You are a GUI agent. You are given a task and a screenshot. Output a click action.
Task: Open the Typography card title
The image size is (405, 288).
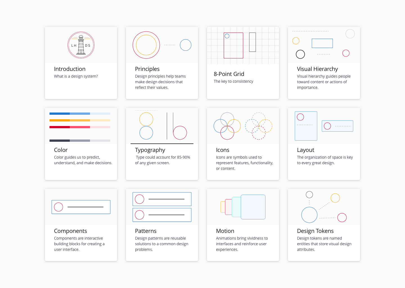[x=150, y=150]
